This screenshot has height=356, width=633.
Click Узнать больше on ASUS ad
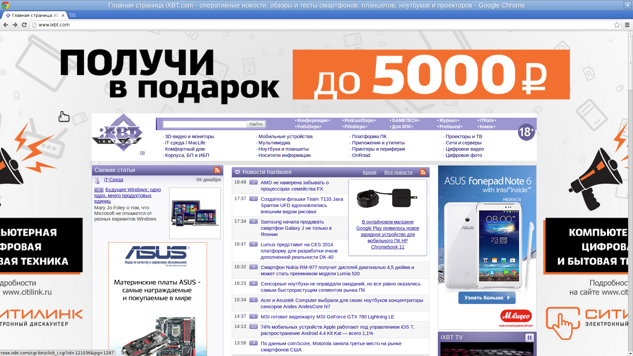487,298
